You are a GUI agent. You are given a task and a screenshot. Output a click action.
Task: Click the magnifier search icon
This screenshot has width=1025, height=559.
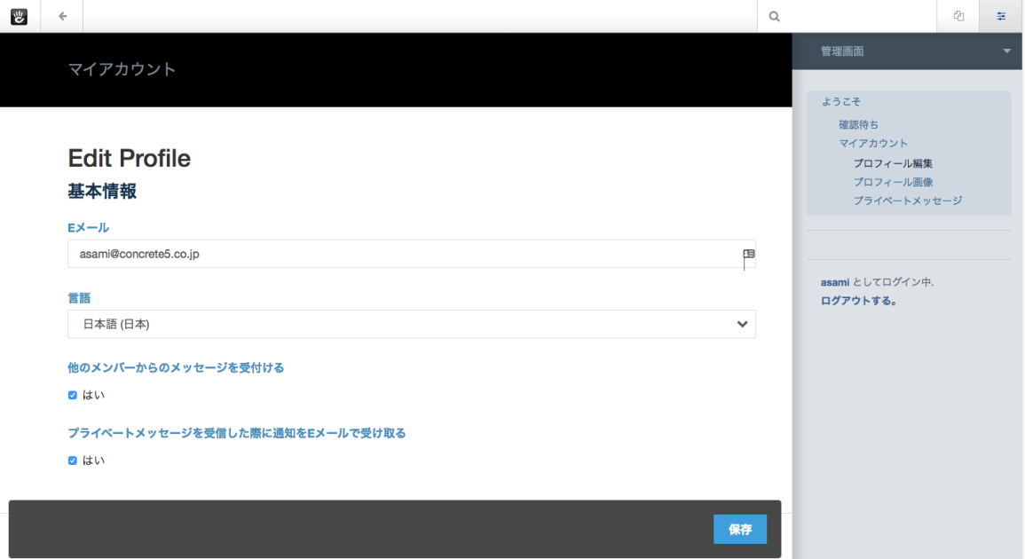pyautogui.click(x=774, y=16)
